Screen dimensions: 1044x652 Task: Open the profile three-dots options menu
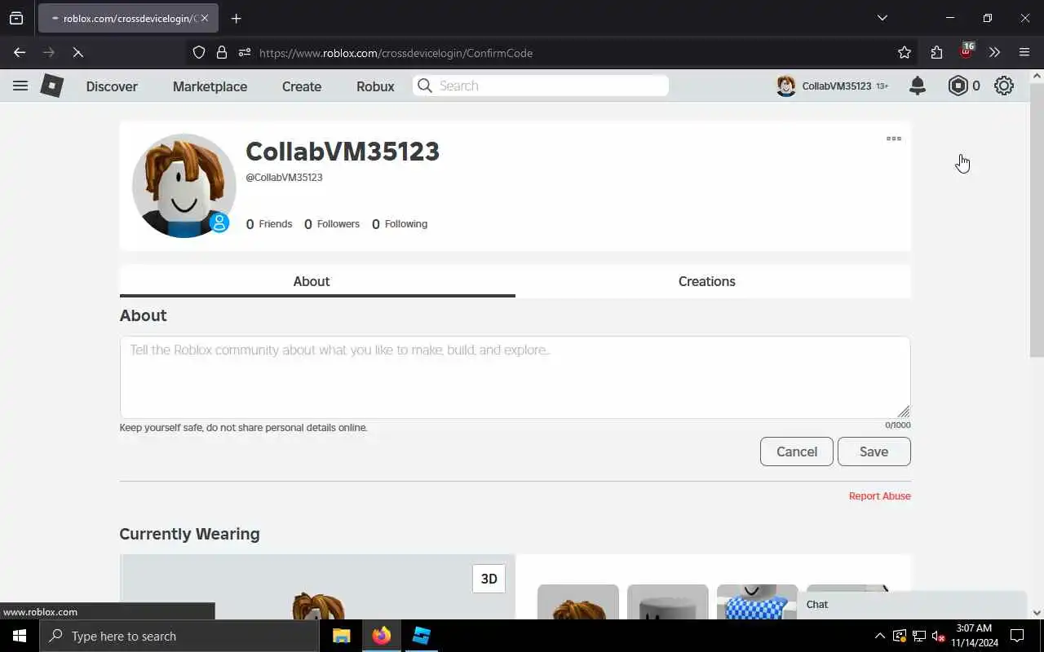coord(894,139)
